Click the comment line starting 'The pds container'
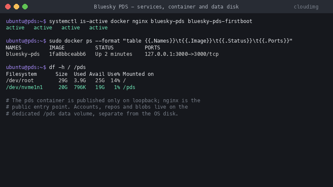The image size is (333, 187). click(x=103, y=101)
